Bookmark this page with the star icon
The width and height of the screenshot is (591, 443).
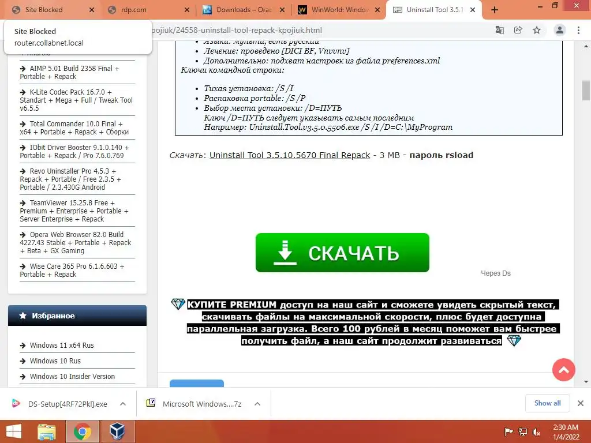click(537, 30)
